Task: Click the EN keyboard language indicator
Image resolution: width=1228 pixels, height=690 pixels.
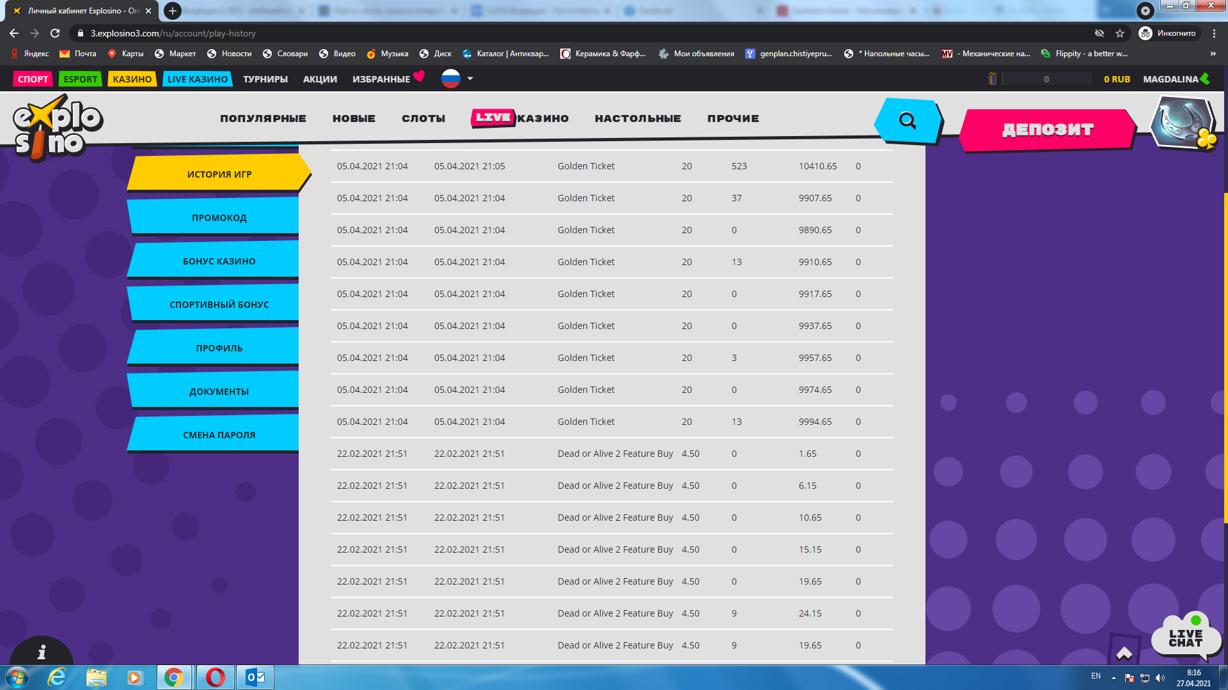Action: (x=1096, y=676)
